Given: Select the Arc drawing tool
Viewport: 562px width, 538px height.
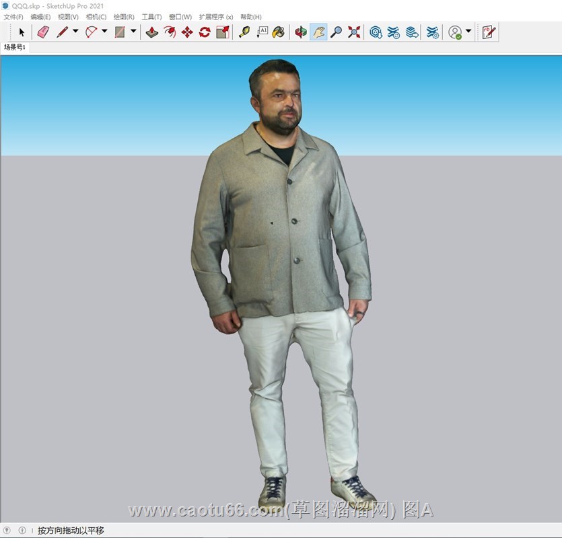Looking at the screenshot, I should [x=92, y=32].
